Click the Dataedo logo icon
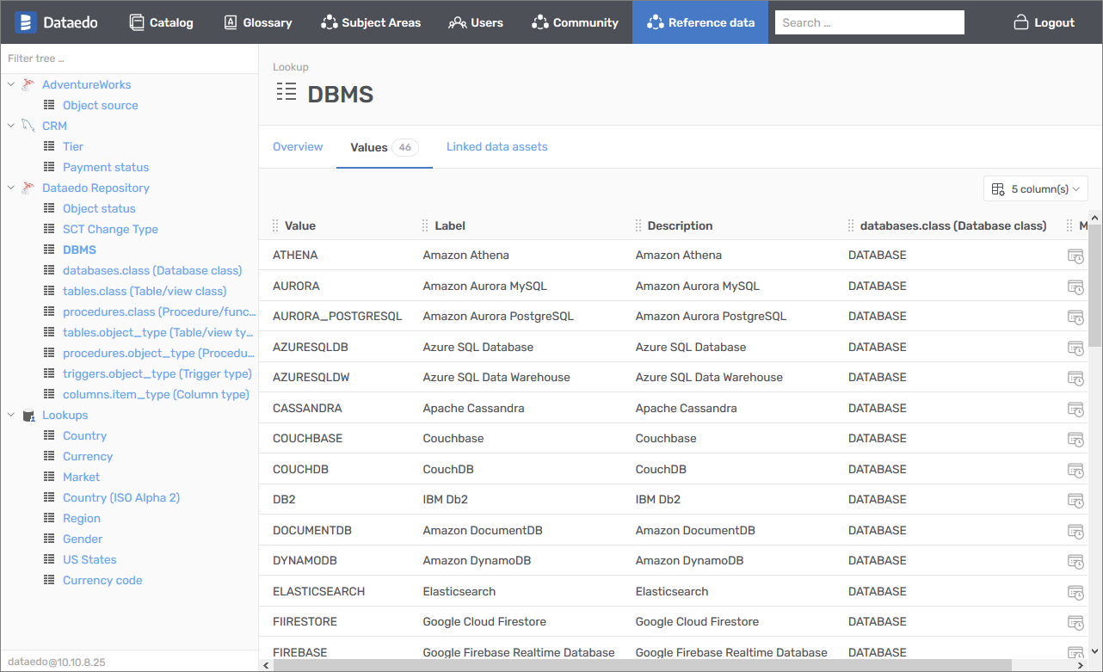Image resolution: width=1103 pixels, height=672 pixels. 25,22
